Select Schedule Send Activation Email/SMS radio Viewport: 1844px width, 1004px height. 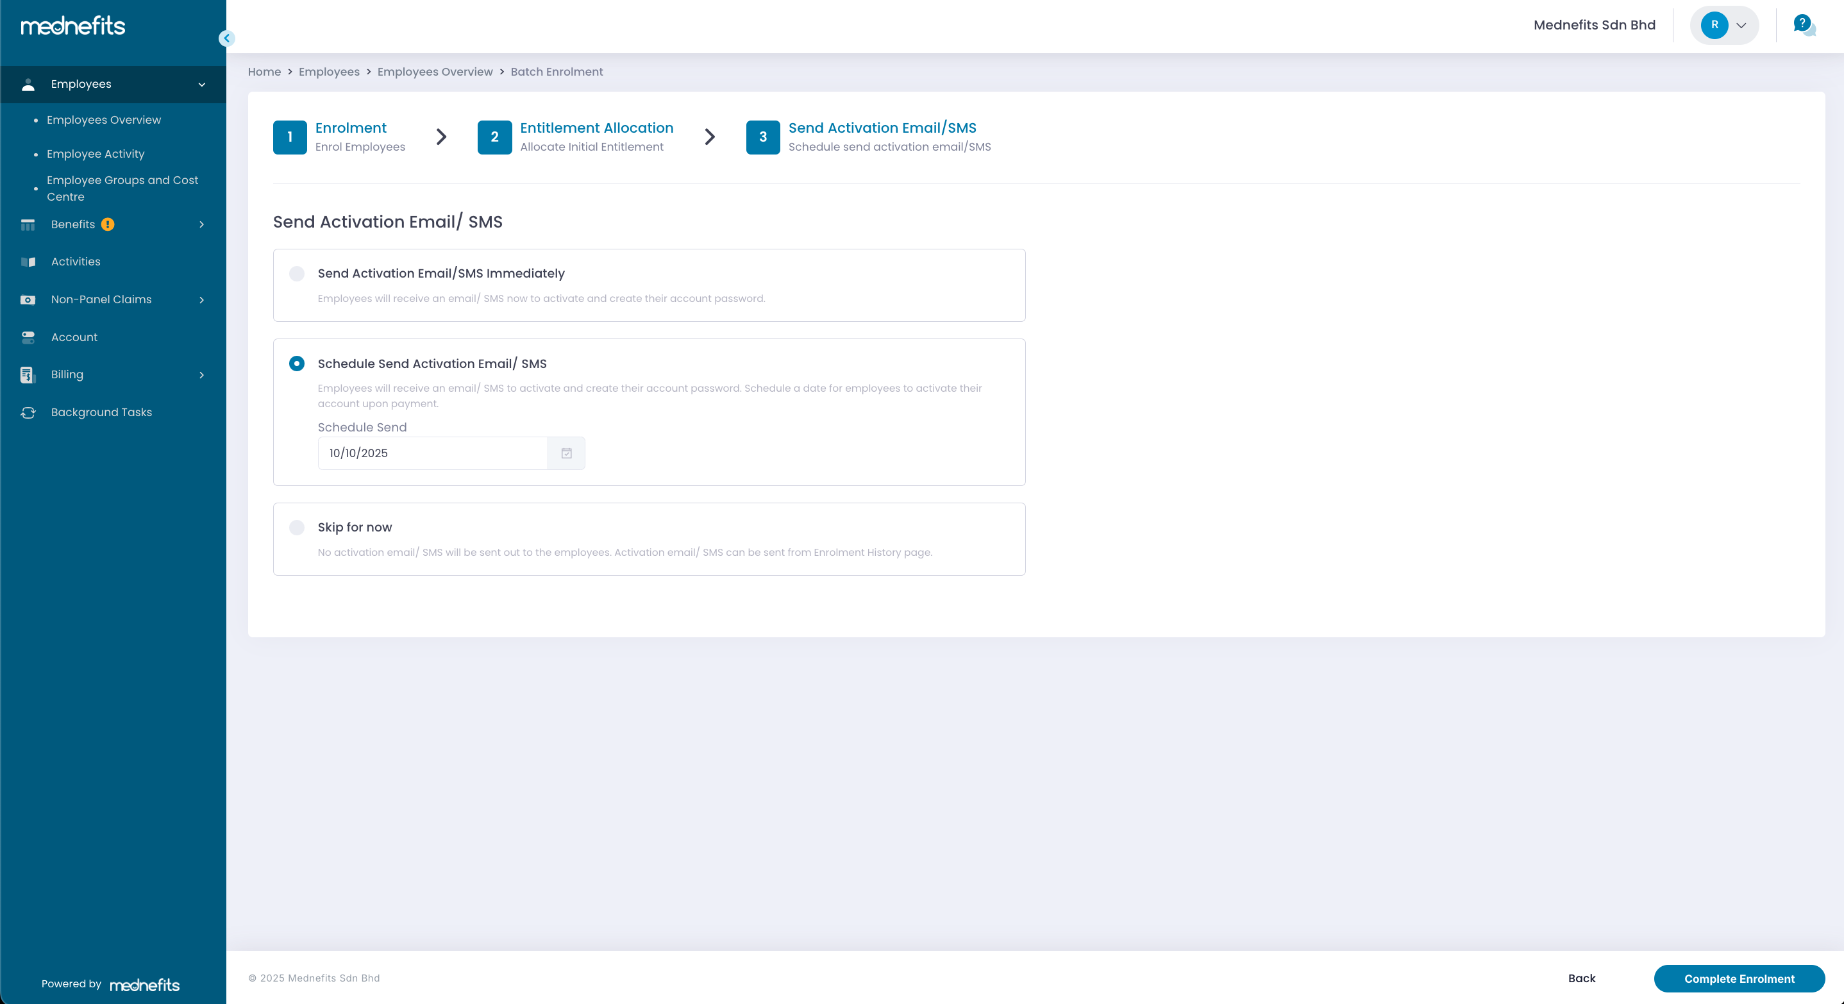pos(296,364)
